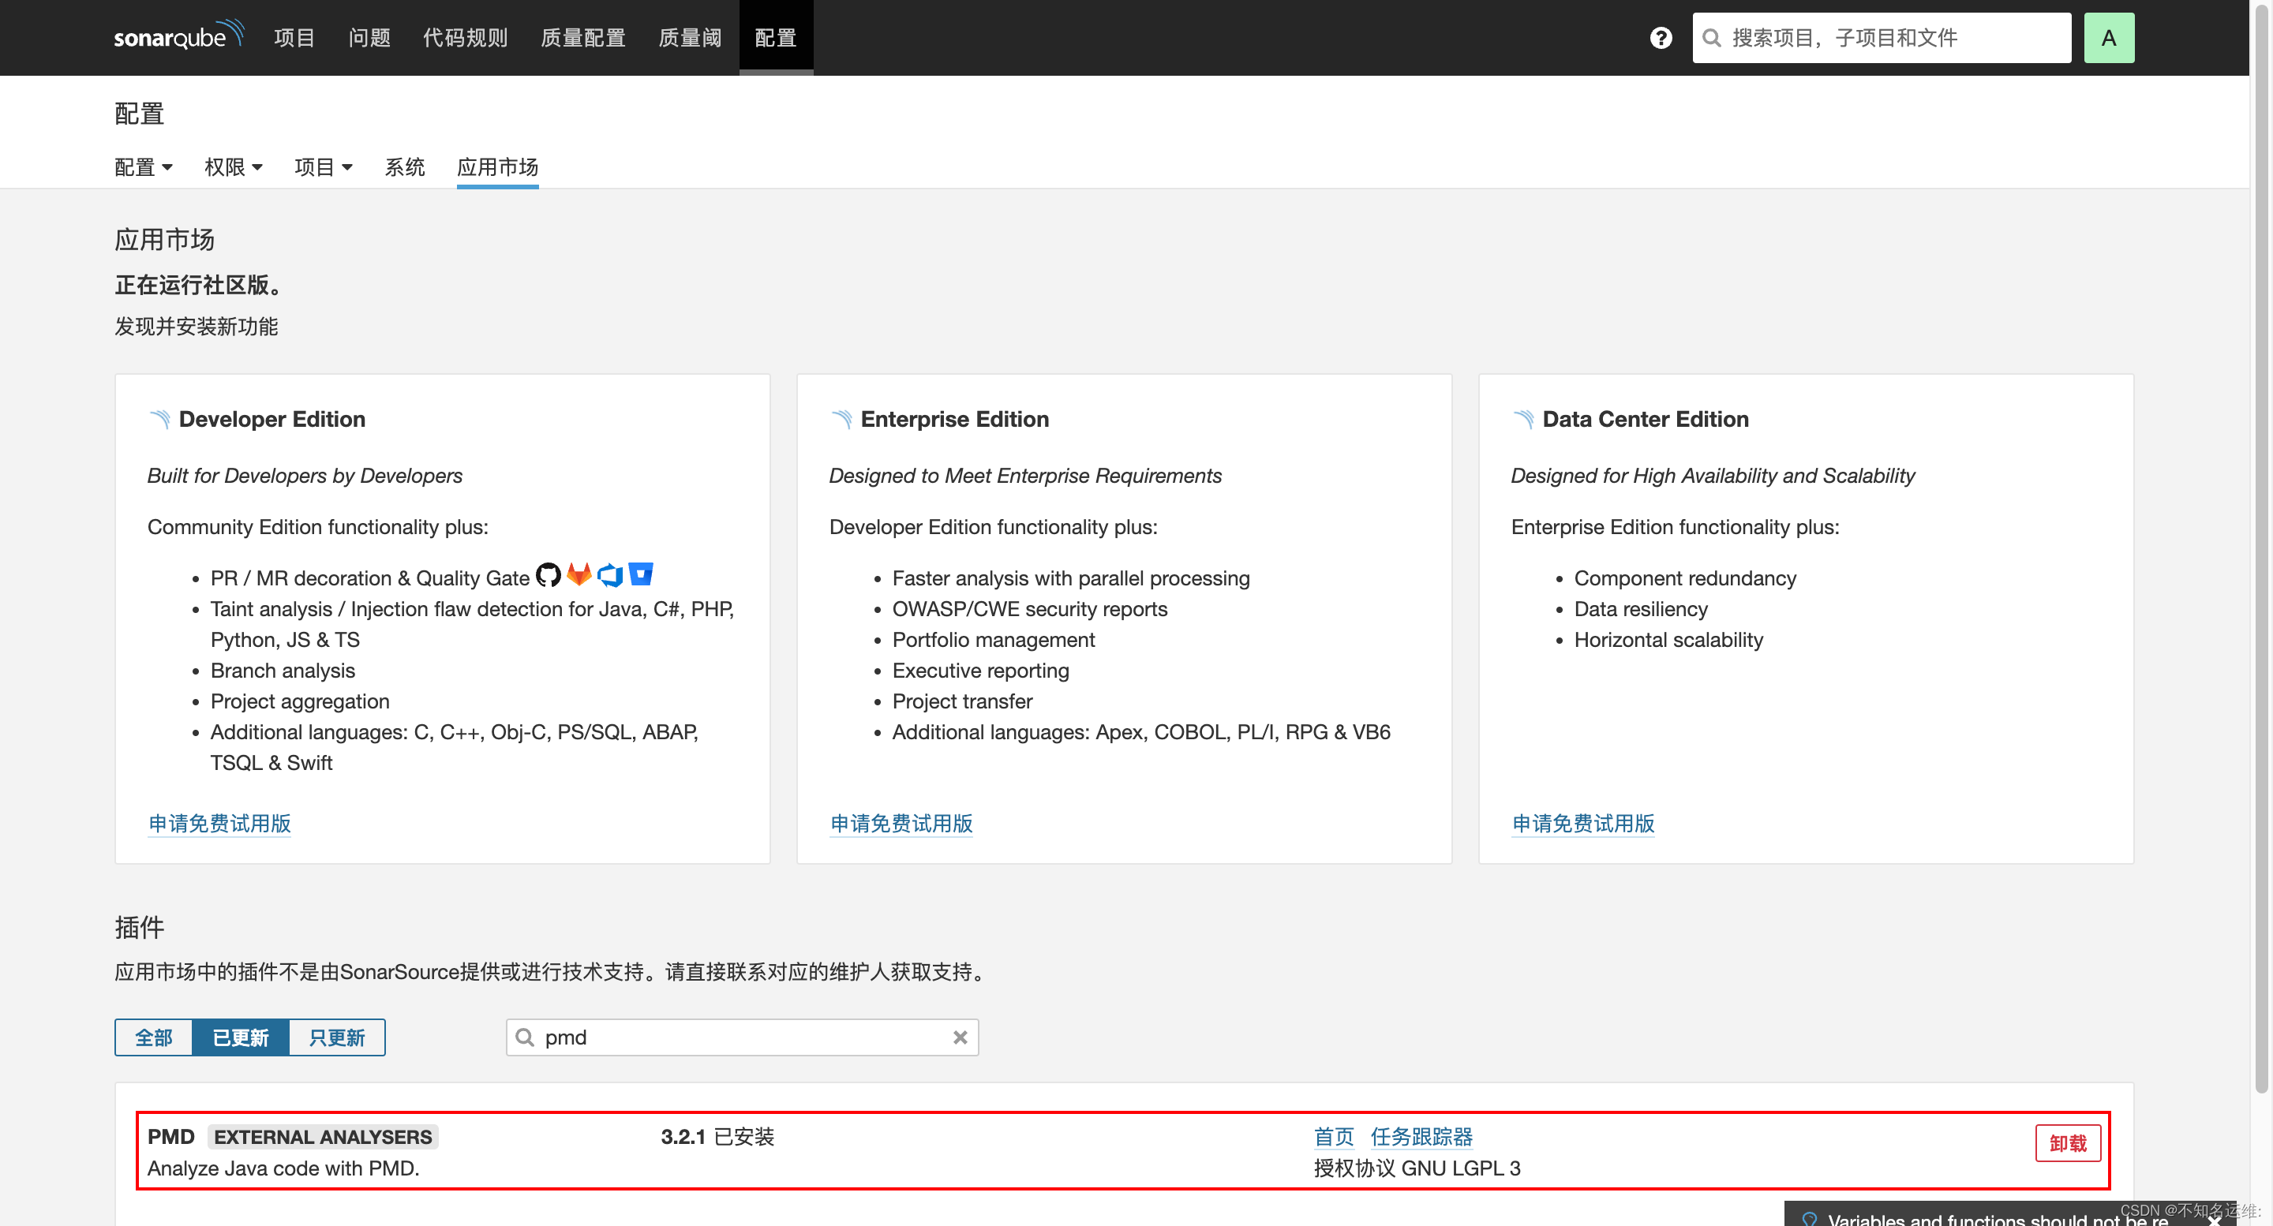The image size is (2273, 1226).
Task: Open the 系统 tab
Action: [404, 166]
